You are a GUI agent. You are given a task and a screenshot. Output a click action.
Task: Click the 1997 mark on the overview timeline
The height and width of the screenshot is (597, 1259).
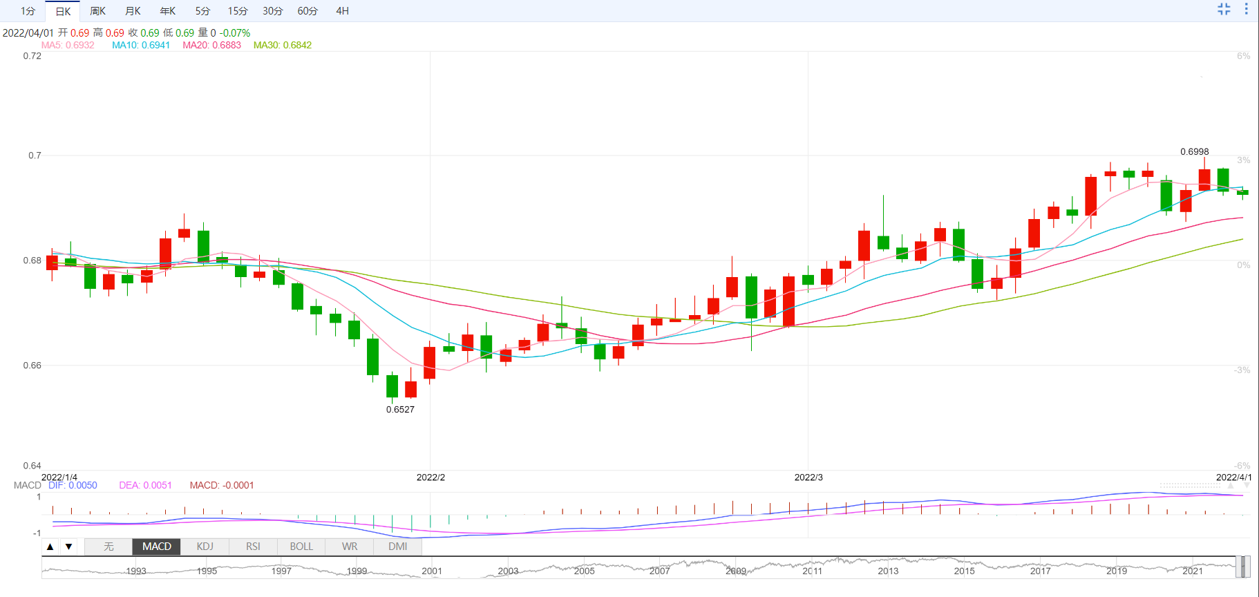tap(281, 571)
